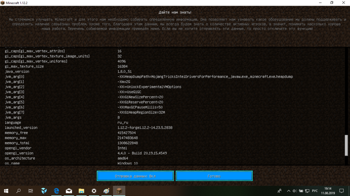Click the snooper list scrollbar thumb
Viewport: 350px width, 196px height.
click(346, 145)
